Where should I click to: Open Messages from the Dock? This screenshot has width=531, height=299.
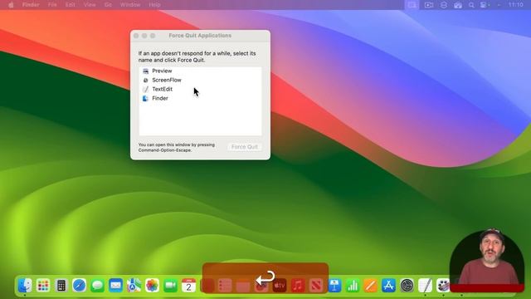point(98,286)
